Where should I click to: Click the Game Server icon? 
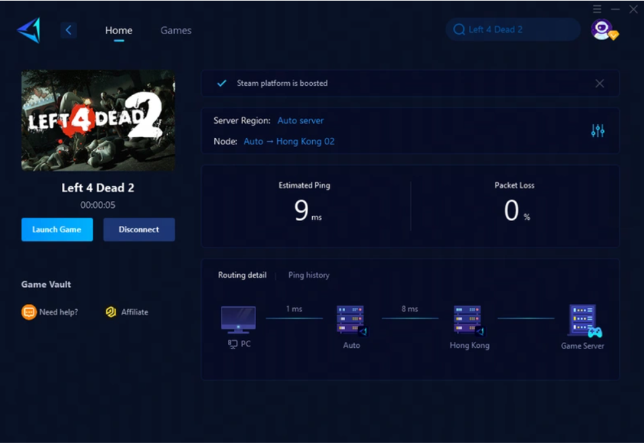586,321
